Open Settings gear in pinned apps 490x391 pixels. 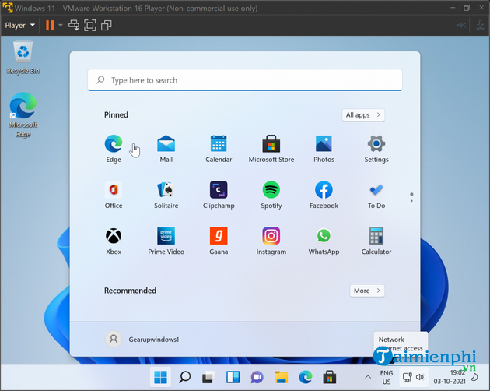click(x=376, y=149)
